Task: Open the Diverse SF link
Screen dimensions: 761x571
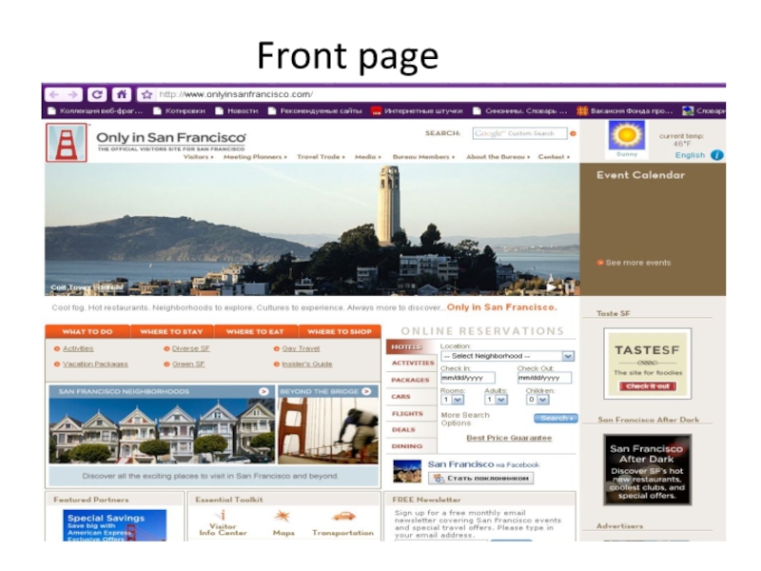Action: (191, 348)
